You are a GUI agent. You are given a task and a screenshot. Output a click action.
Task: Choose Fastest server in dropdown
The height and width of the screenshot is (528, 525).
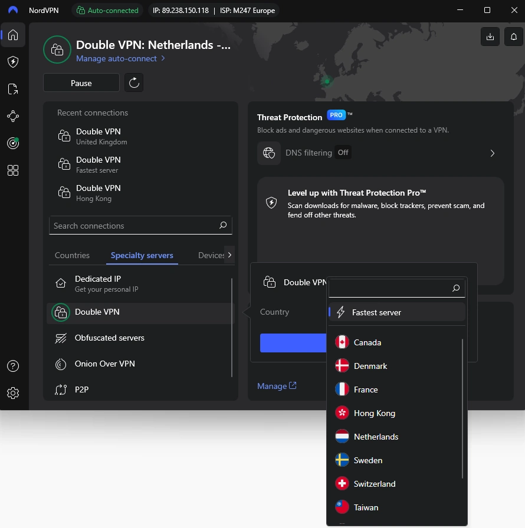[397, 312]
